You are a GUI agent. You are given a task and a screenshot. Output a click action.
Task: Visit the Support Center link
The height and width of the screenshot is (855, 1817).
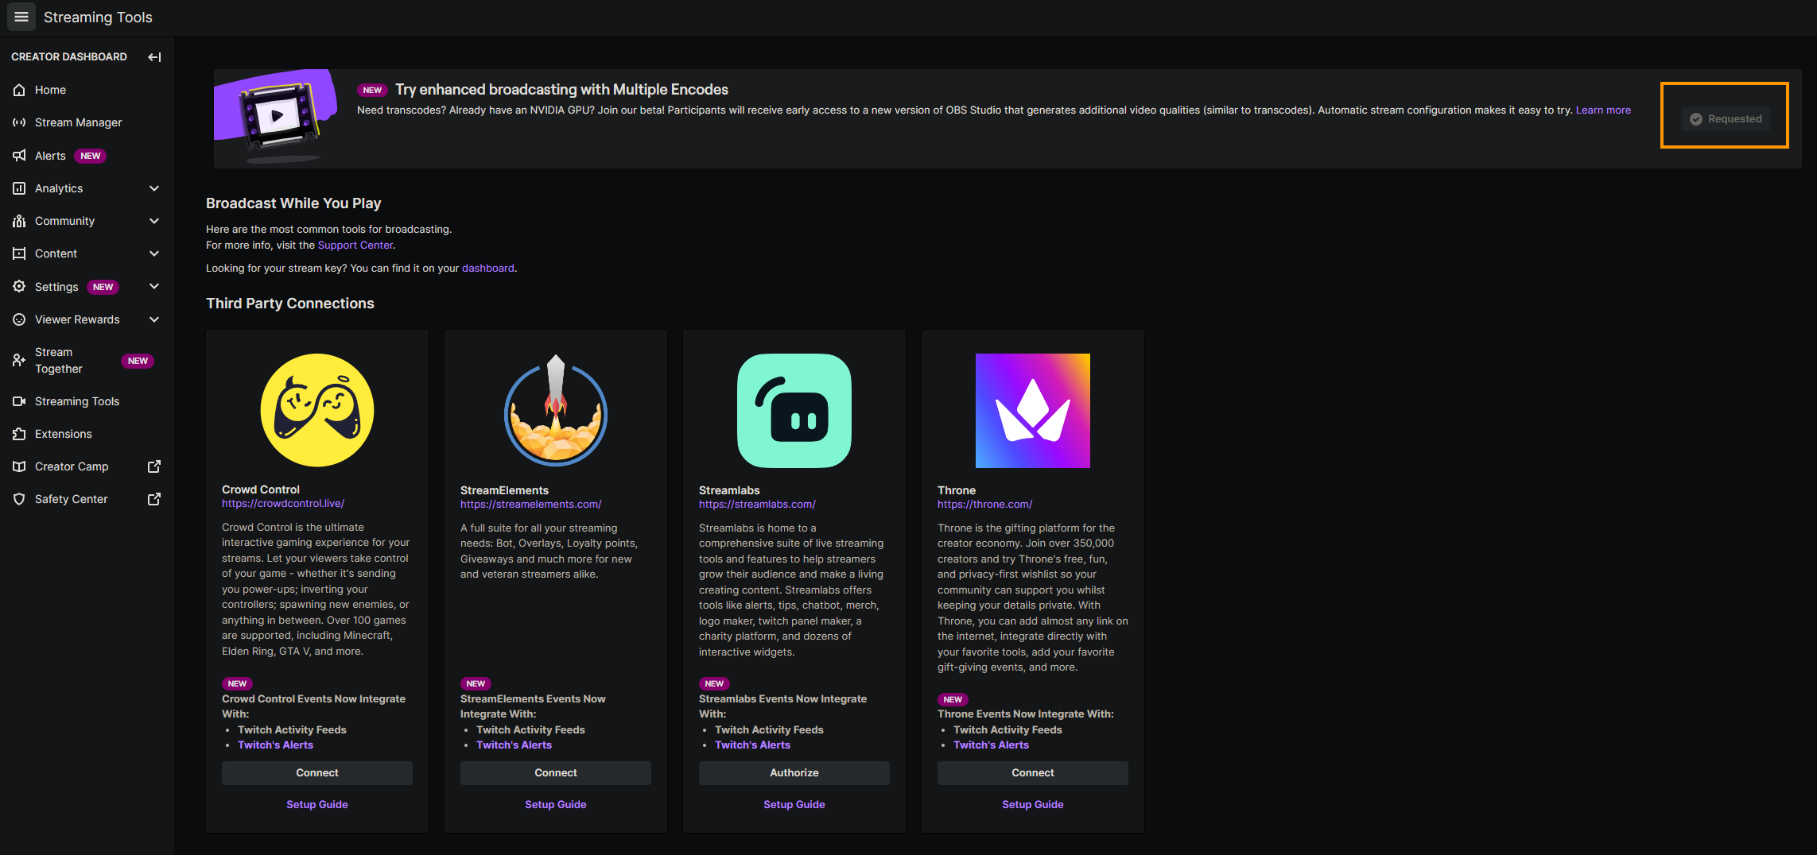(x=355, y=246)
